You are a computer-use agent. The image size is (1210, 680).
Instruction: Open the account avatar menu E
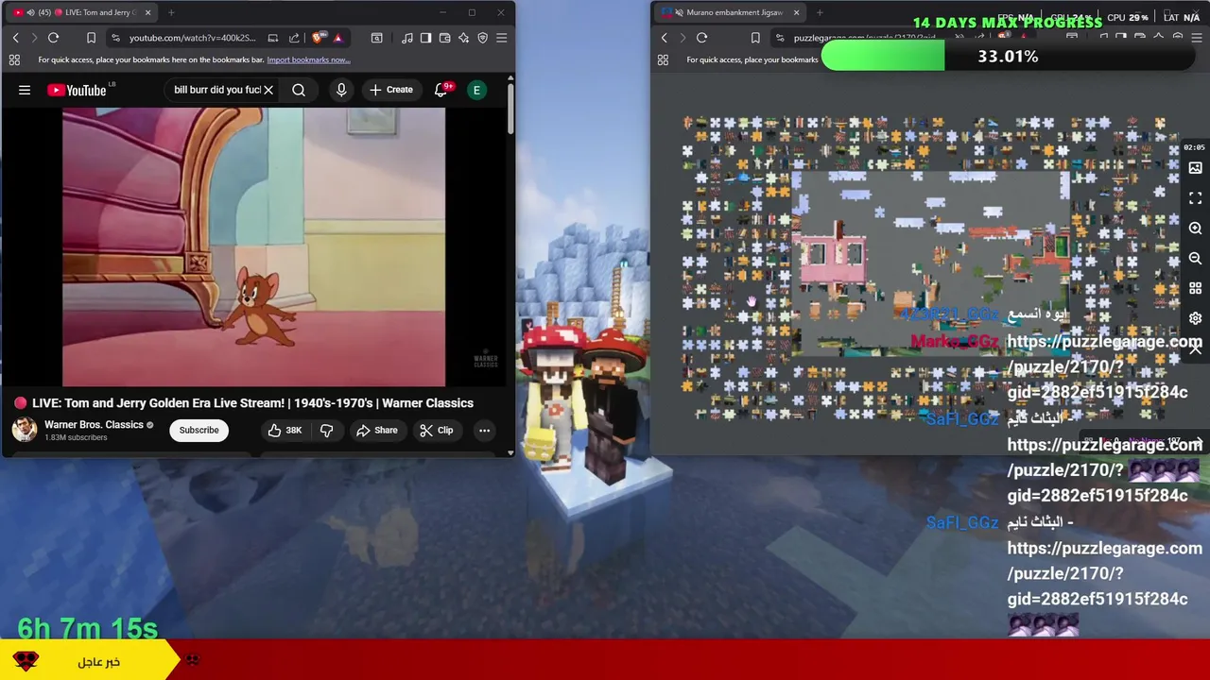(x=476, y=90)
